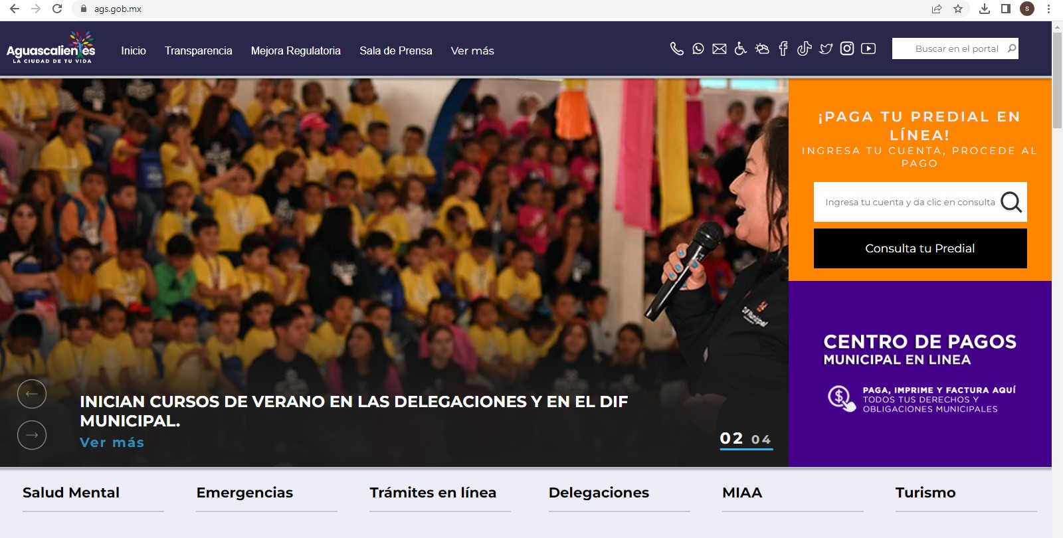Click the weather cloud icon

click(762, 48)
